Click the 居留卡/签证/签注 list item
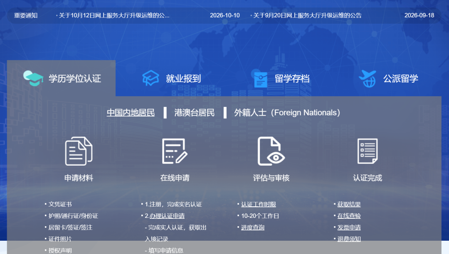The height and width of the screenshot is (254, 449). (x=70, y=227)
